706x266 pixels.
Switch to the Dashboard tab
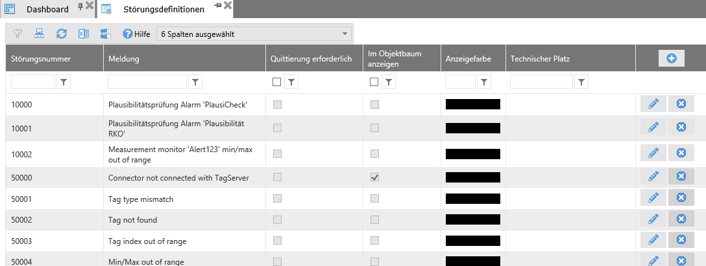point(47,9)
